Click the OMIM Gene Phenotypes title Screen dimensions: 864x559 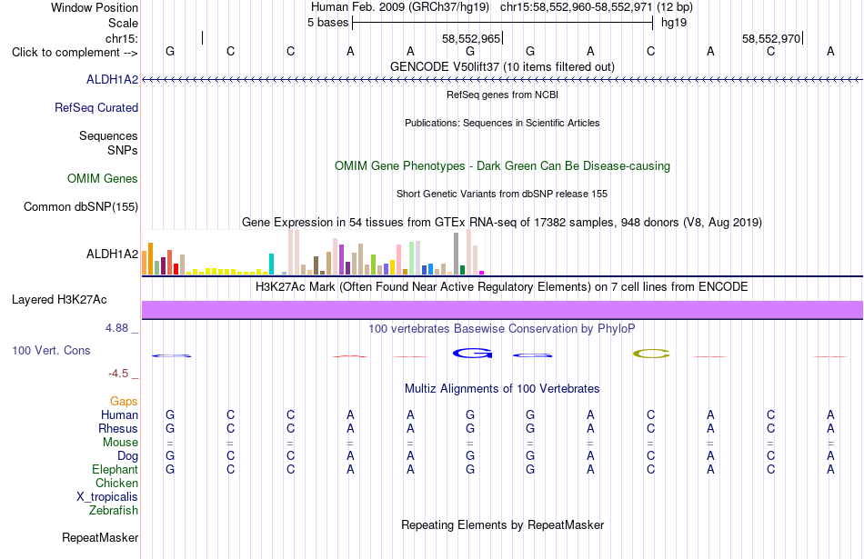click(x=502, y=165)
